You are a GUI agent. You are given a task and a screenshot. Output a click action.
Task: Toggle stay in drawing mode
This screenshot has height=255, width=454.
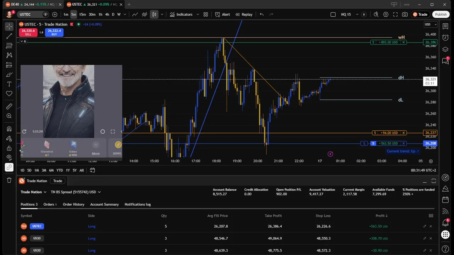coord(9,138)
